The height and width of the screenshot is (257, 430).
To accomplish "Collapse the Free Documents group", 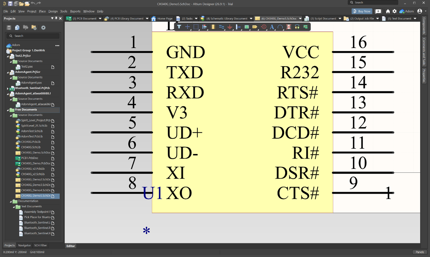I will (8, 110).
